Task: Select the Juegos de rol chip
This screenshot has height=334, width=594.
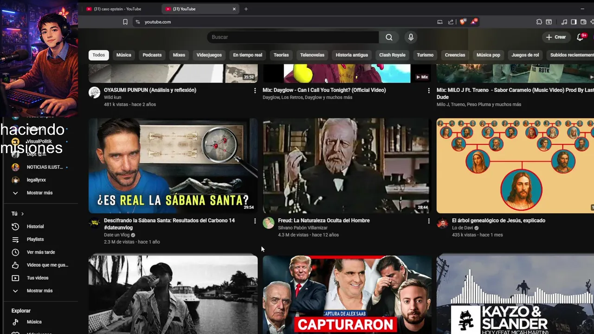Action: pyautogui.click(x=525, y=55)
